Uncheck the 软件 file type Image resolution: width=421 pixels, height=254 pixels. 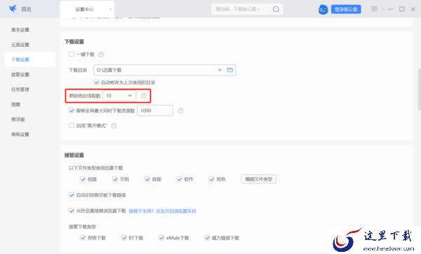(x=180, y=179)
